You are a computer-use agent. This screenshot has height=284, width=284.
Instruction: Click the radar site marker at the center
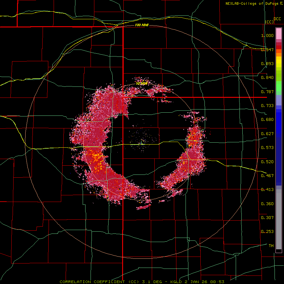(x=142, y=143)
